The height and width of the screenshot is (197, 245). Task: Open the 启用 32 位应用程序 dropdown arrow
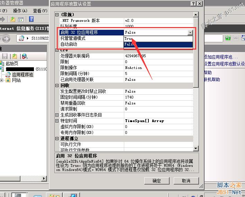coord(190,33)
